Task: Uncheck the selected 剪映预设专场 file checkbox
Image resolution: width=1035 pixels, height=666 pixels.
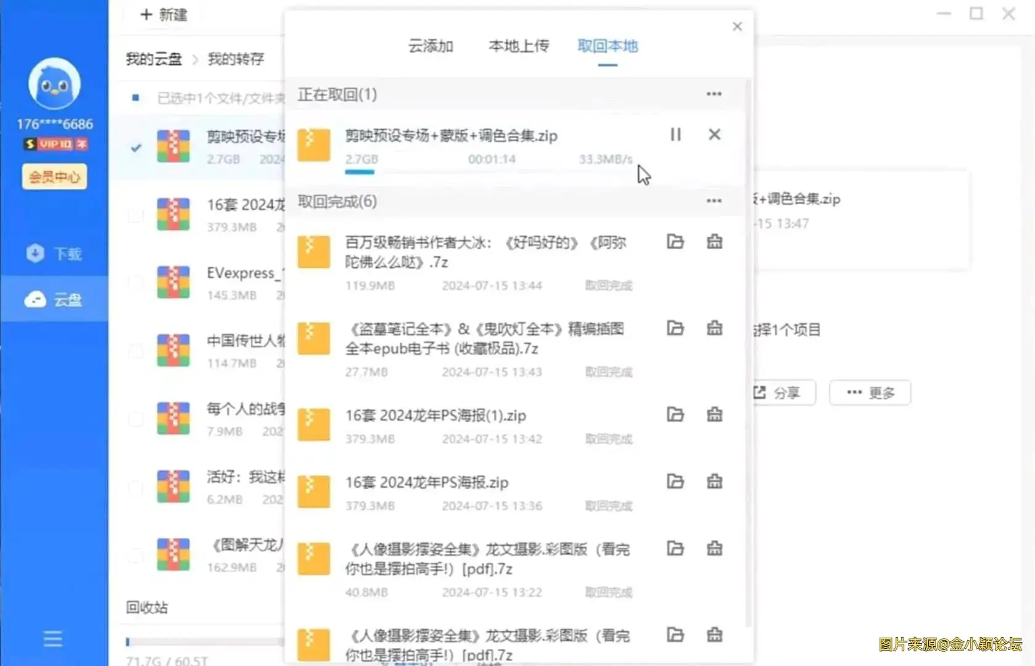Action: [136, 147]
